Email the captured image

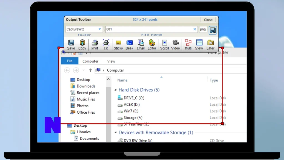coord(141,45)
